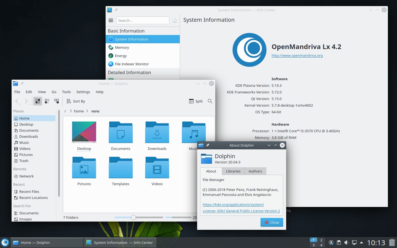Click the home icon in Info Center
397x248 pixels.
tap(175, 20)
